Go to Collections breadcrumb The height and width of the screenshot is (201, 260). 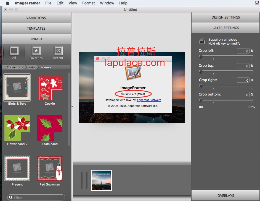click(x=15, y=67)
